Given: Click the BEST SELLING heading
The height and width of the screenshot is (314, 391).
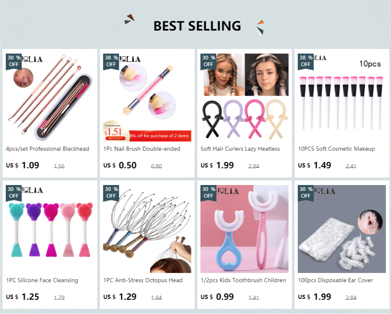Looking at the screenshot, I should [197, 26].
